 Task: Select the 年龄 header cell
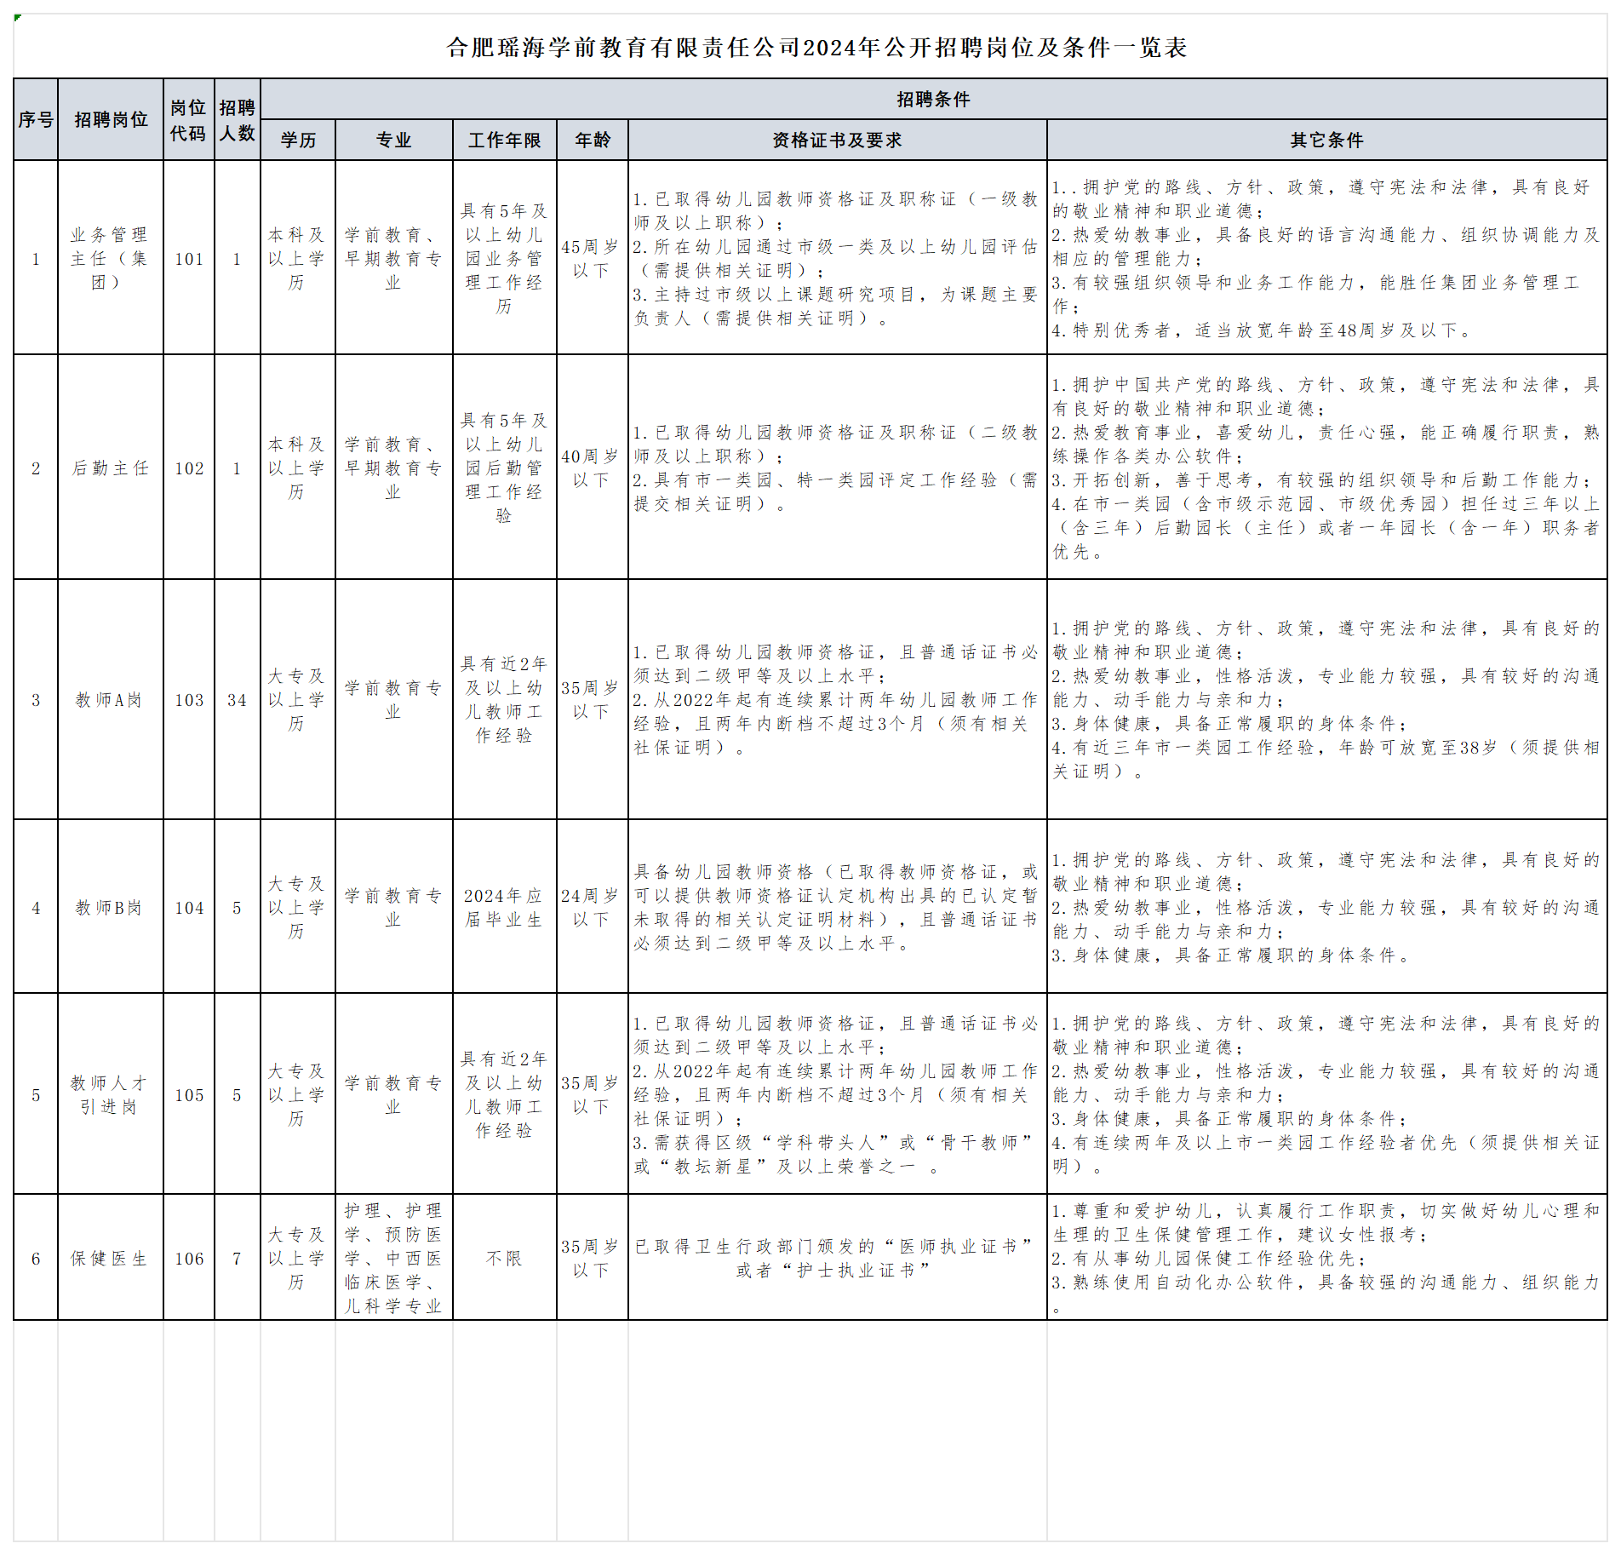pos(593,140)
